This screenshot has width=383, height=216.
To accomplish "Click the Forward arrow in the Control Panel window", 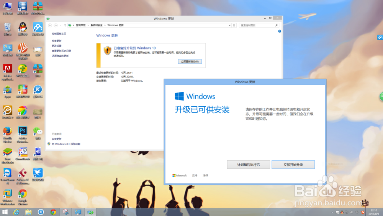I will tap(56, 25).
